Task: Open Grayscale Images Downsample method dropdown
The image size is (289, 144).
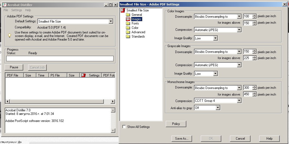Action: pos(239,52)
